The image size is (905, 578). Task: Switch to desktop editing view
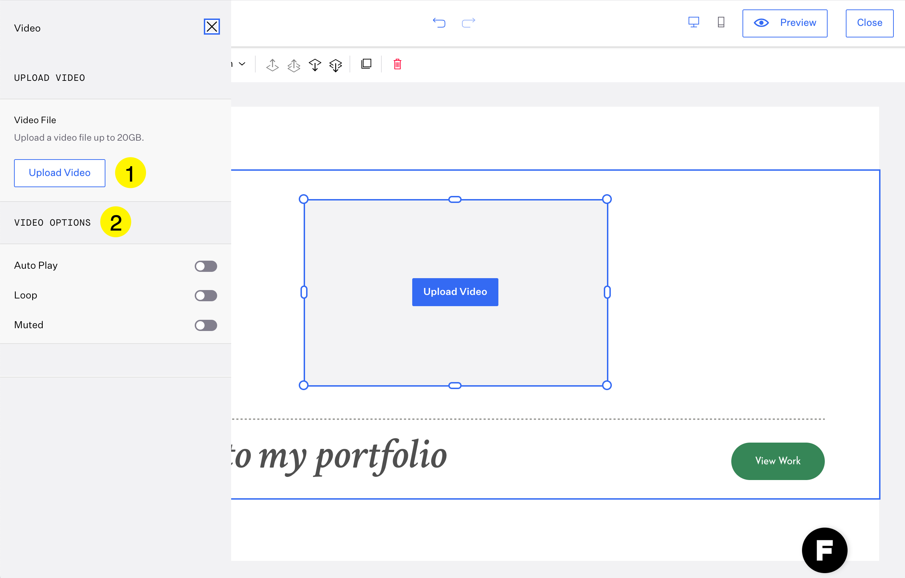(x=693, y=22)
